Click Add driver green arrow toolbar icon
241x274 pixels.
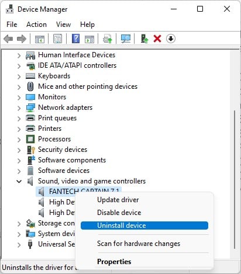(x=144, y=39)
